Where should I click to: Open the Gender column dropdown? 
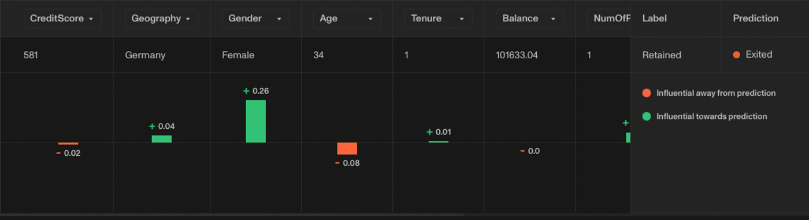255,18
